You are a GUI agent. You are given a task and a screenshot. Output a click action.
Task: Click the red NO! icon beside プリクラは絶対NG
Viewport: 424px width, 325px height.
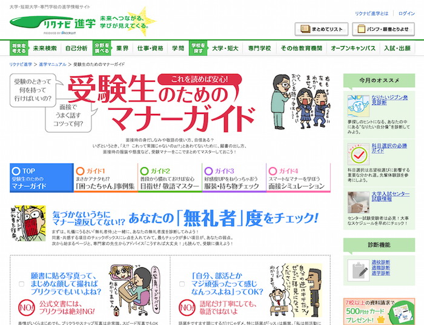point(27,307)
